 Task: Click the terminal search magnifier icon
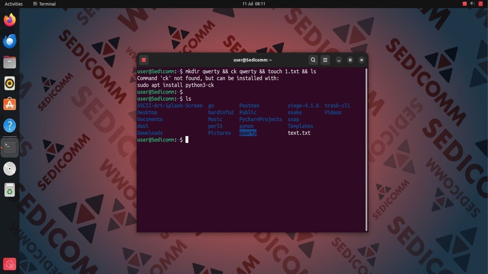point(313,60)
